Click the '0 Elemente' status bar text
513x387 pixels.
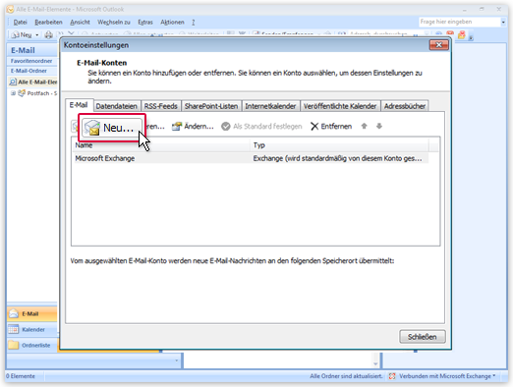[x=21, y=376]
